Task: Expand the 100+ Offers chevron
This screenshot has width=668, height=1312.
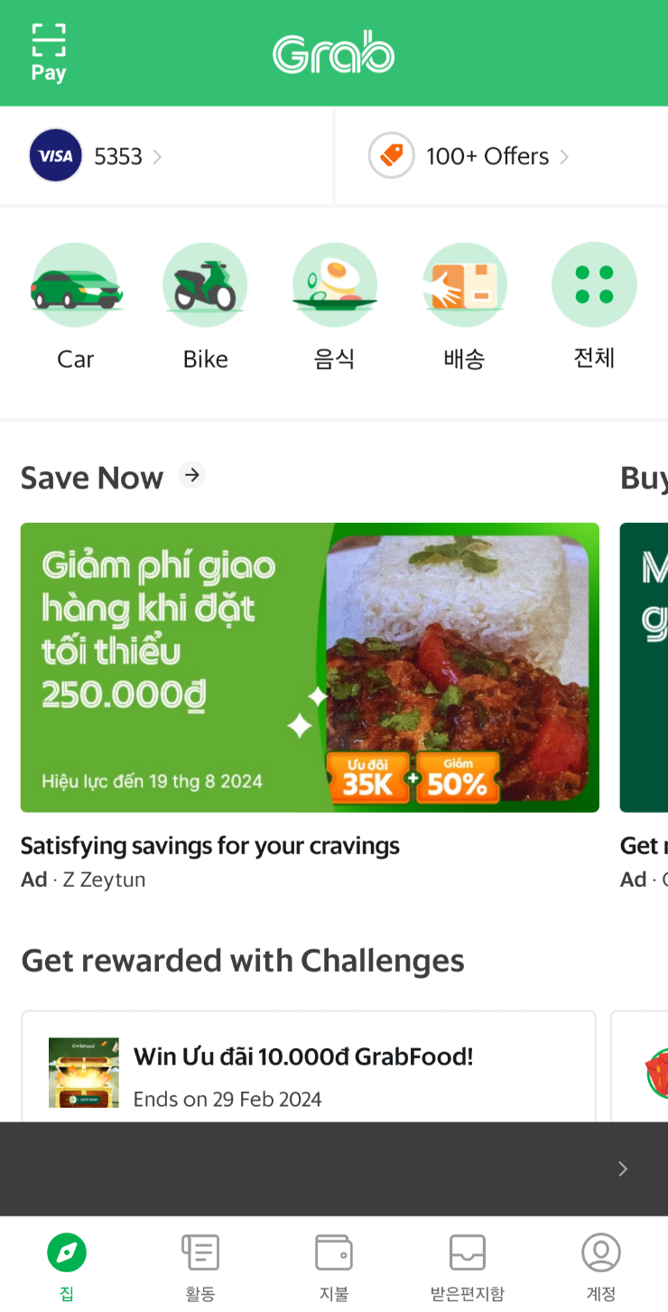Action: pos(564,157)
